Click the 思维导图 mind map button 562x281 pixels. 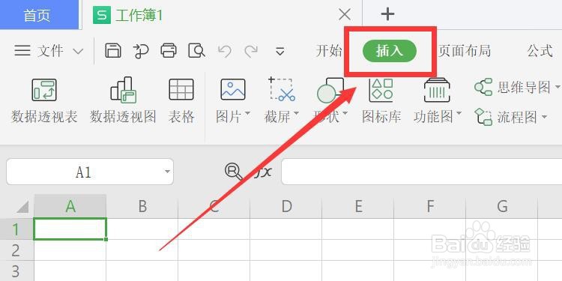click(516, 87)
